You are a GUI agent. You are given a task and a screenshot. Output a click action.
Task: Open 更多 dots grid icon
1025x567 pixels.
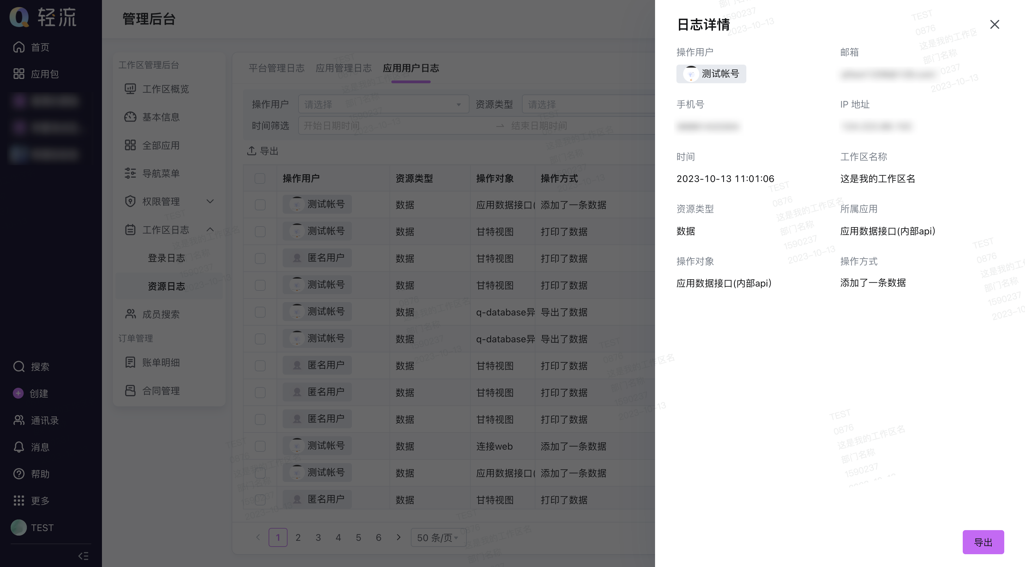19,500
